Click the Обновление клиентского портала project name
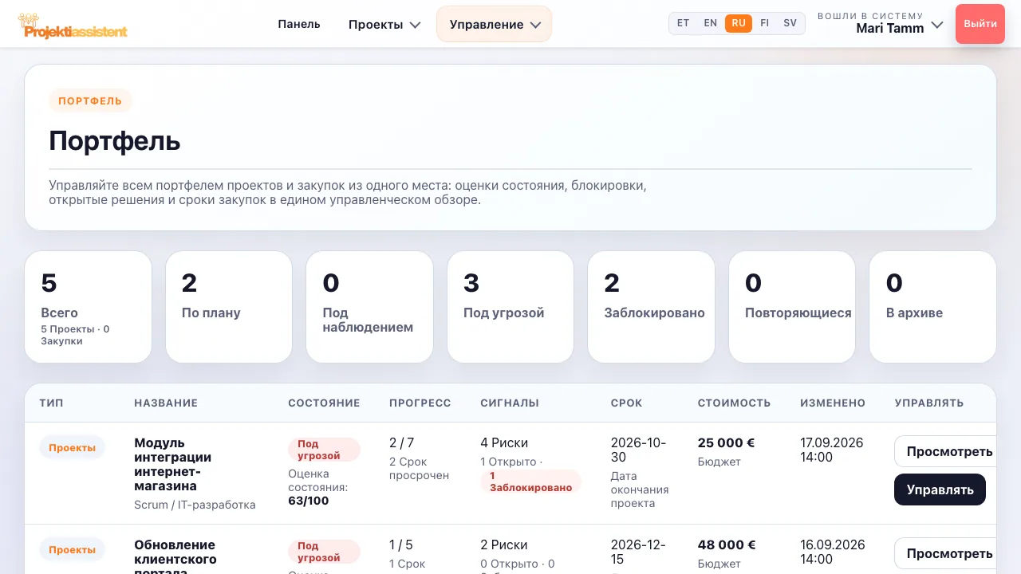1021x574 pixels. pos(175,556)
